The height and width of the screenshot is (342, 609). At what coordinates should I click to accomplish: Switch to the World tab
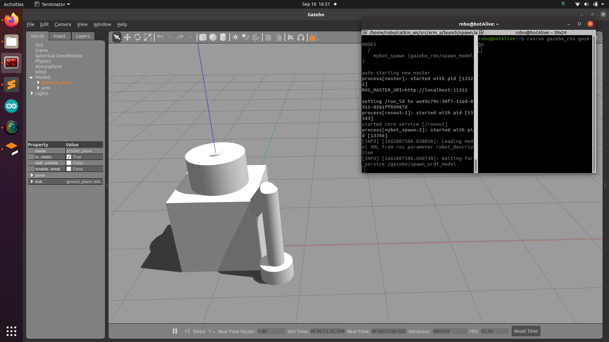point(37,36)
